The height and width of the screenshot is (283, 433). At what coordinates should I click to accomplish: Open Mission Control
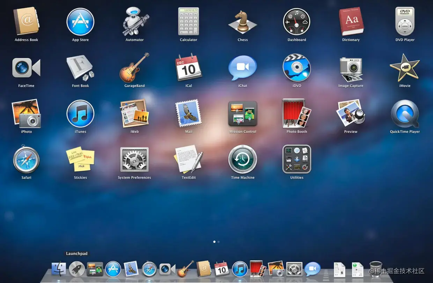[243, 114]
